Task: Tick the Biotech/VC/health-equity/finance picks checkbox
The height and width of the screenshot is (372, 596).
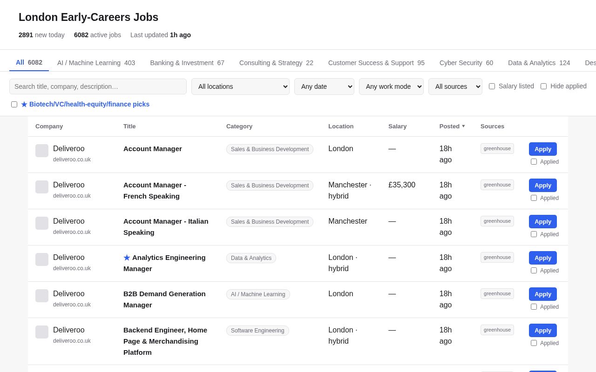Action: [14, 104]
